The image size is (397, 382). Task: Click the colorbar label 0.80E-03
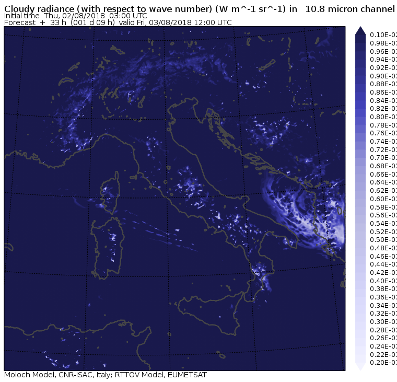(383, 117)
